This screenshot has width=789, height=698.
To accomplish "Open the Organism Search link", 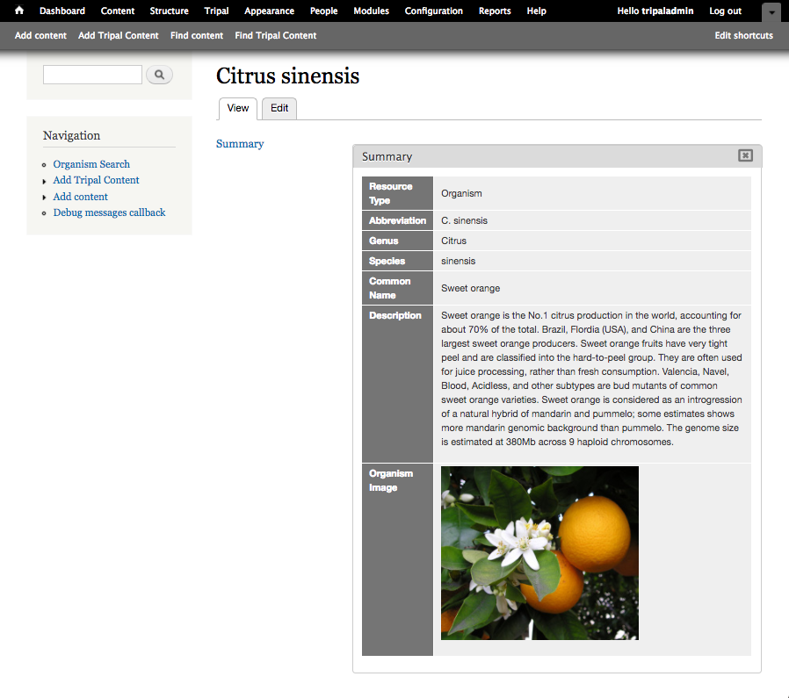I will click(91, 164).
